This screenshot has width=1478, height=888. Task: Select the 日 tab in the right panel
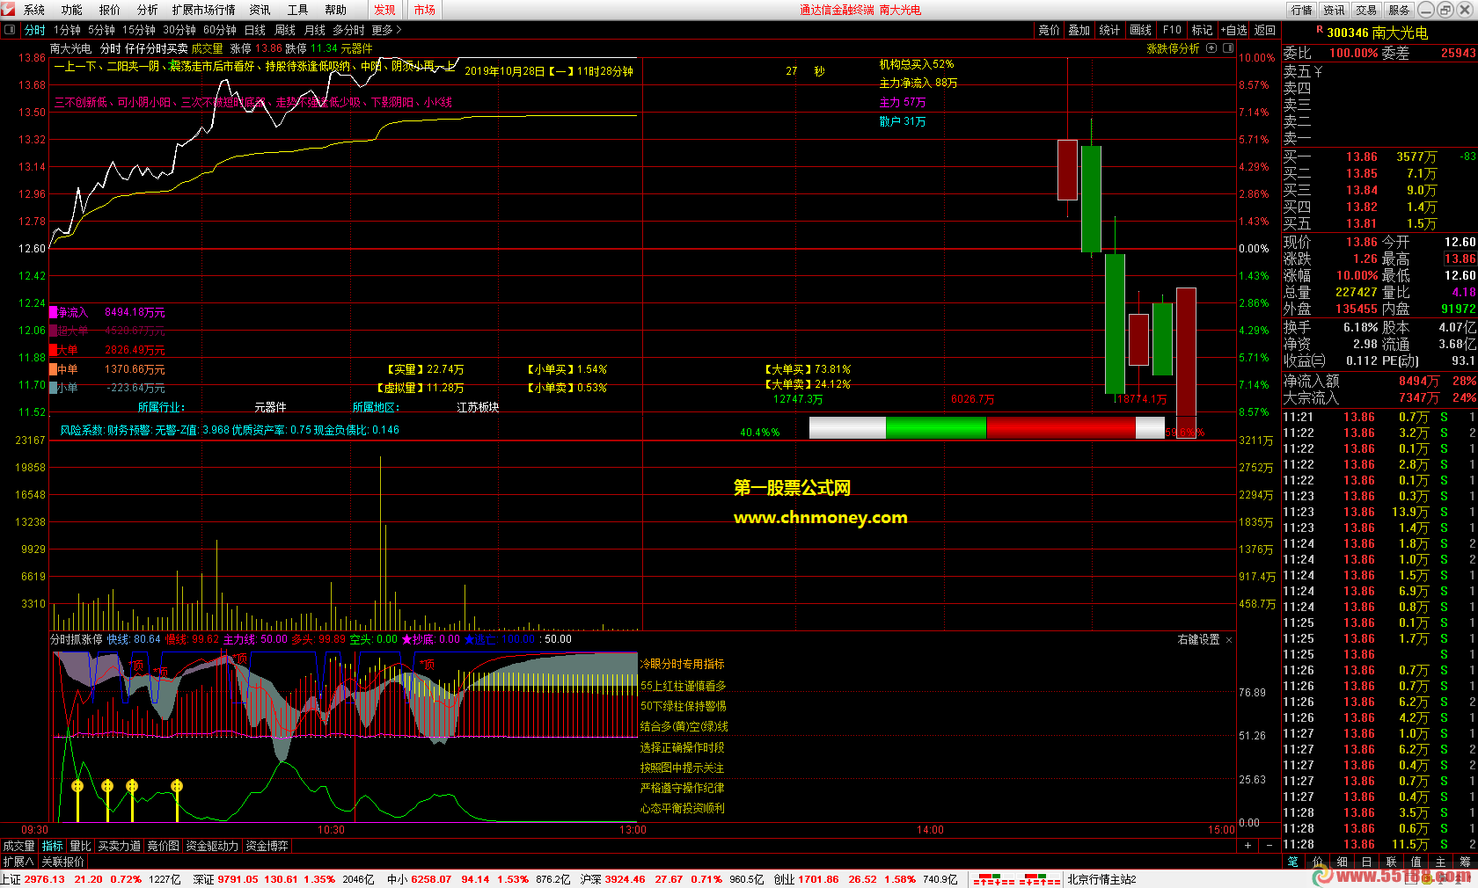pos(1366,862)
